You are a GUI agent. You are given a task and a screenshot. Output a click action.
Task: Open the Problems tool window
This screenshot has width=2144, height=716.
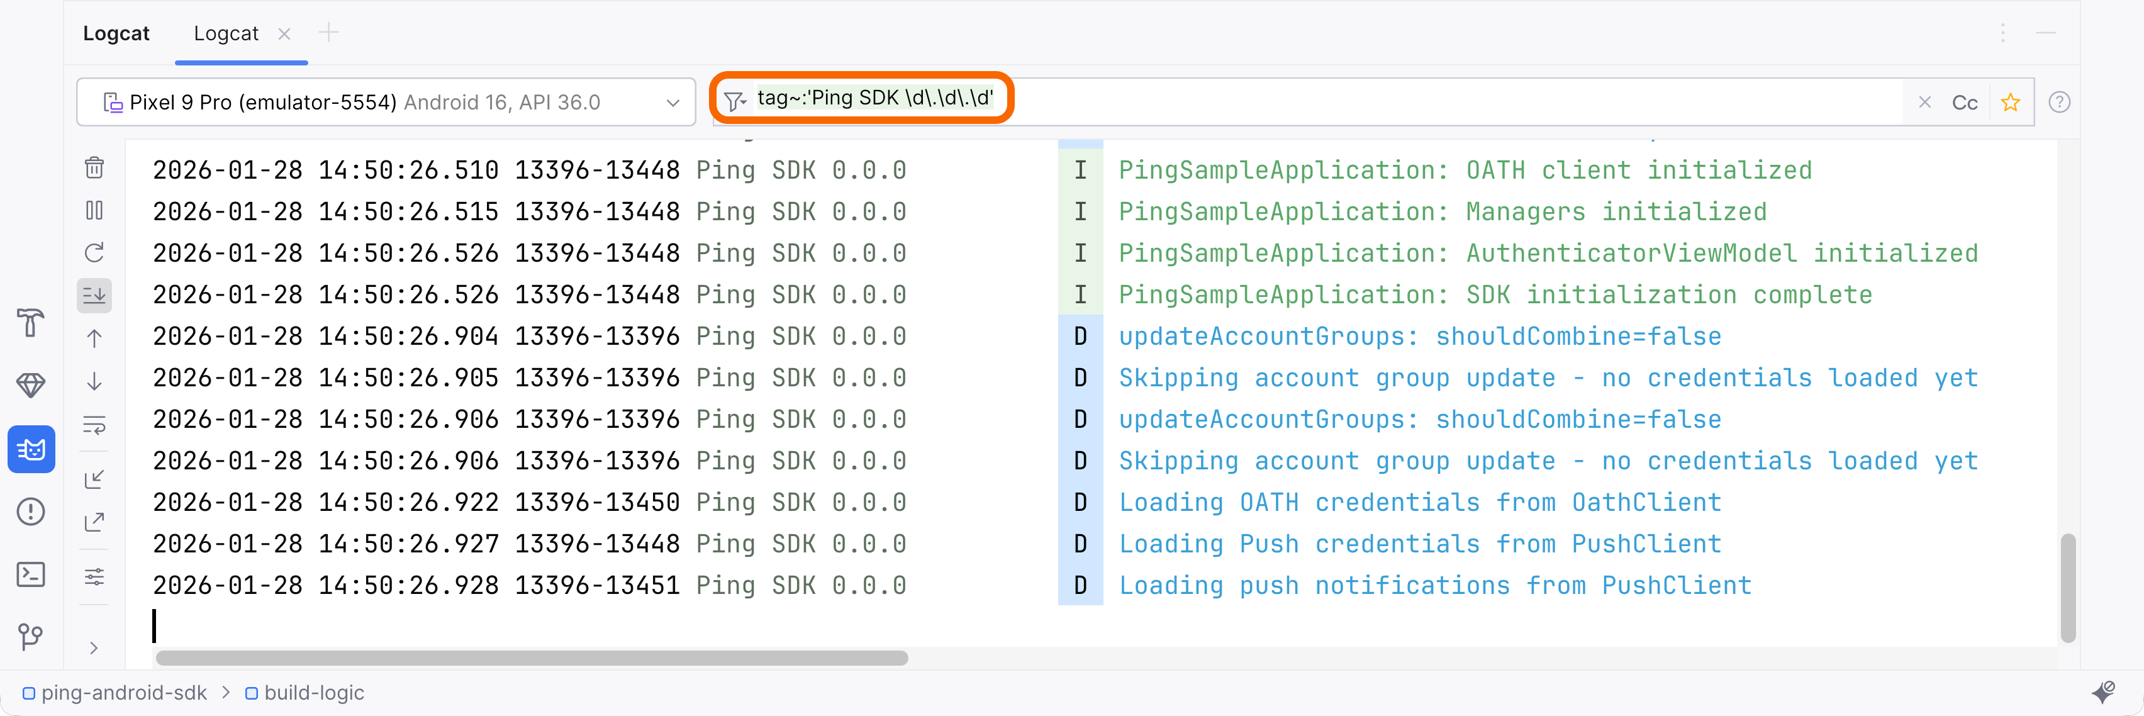(x=31, y=511)
